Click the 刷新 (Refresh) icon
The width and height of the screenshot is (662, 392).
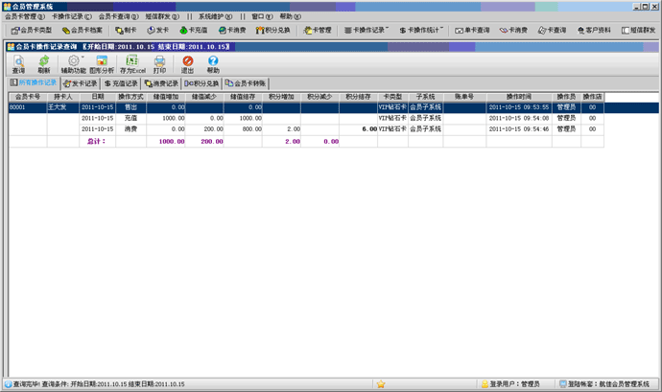[44, 63]
